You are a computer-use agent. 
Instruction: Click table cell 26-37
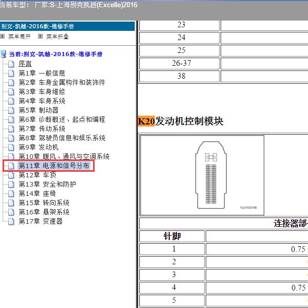pos(179,63)
